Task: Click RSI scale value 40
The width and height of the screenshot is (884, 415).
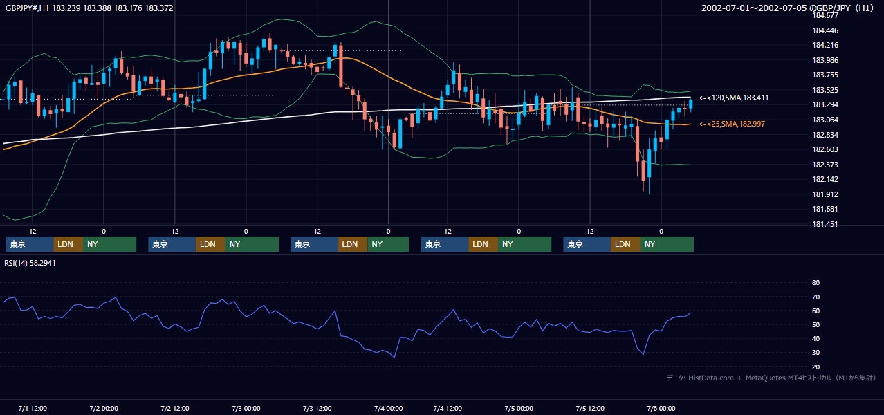Action: pyautogui.click(x=816, y=338)
